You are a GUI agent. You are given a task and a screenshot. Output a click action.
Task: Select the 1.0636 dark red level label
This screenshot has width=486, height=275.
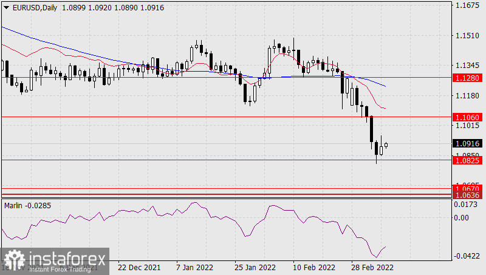[x=467, y=195]
